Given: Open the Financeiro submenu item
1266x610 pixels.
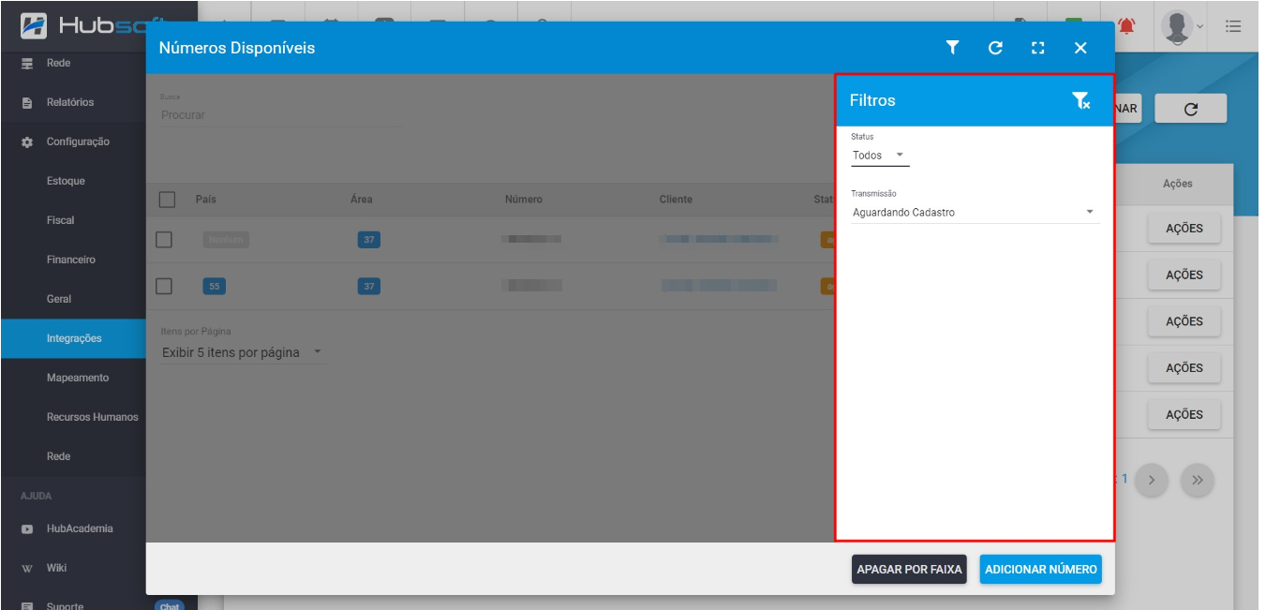Looking at the screenshot, I should 71,260.
